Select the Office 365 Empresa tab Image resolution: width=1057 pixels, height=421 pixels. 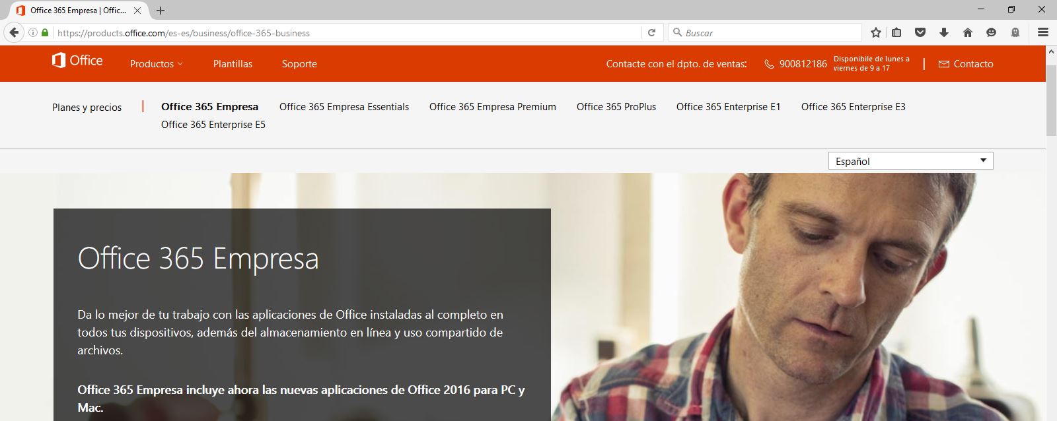pos(78,11)
